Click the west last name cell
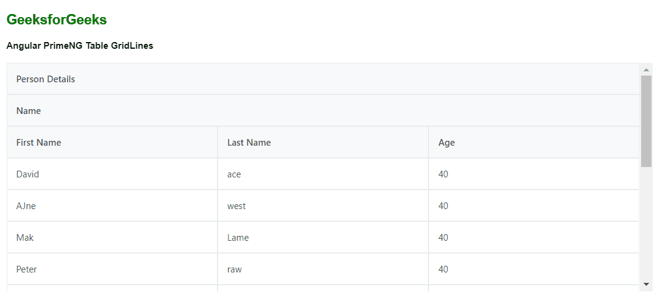Viewport: 657px width, 306px height. click(x=236, y=206)
